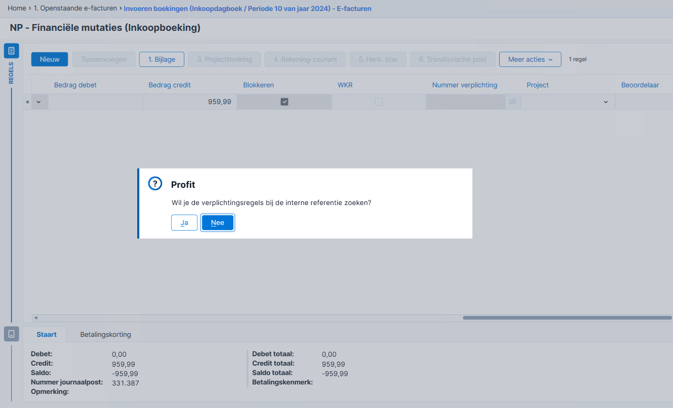This screenshot has width=673, height=408.
Task: Answer Nee in the Profit dialog
Action: [x=217, y=222]
